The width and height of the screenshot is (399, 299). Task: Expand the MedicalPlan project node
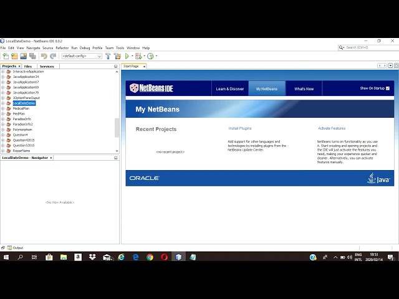click(2, 108)
